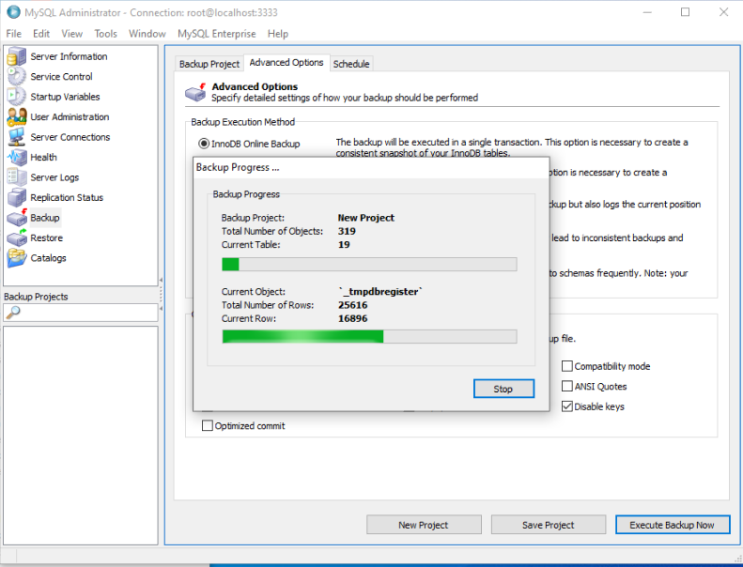The image size is (743, 567).
Task: Click the Server Information sidebar icon
Action: point(17,57)
